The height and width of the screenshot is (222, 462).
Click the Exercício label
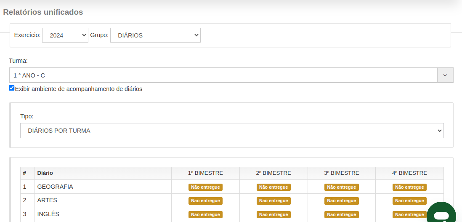pyautogui.click(x=27, y=35)
